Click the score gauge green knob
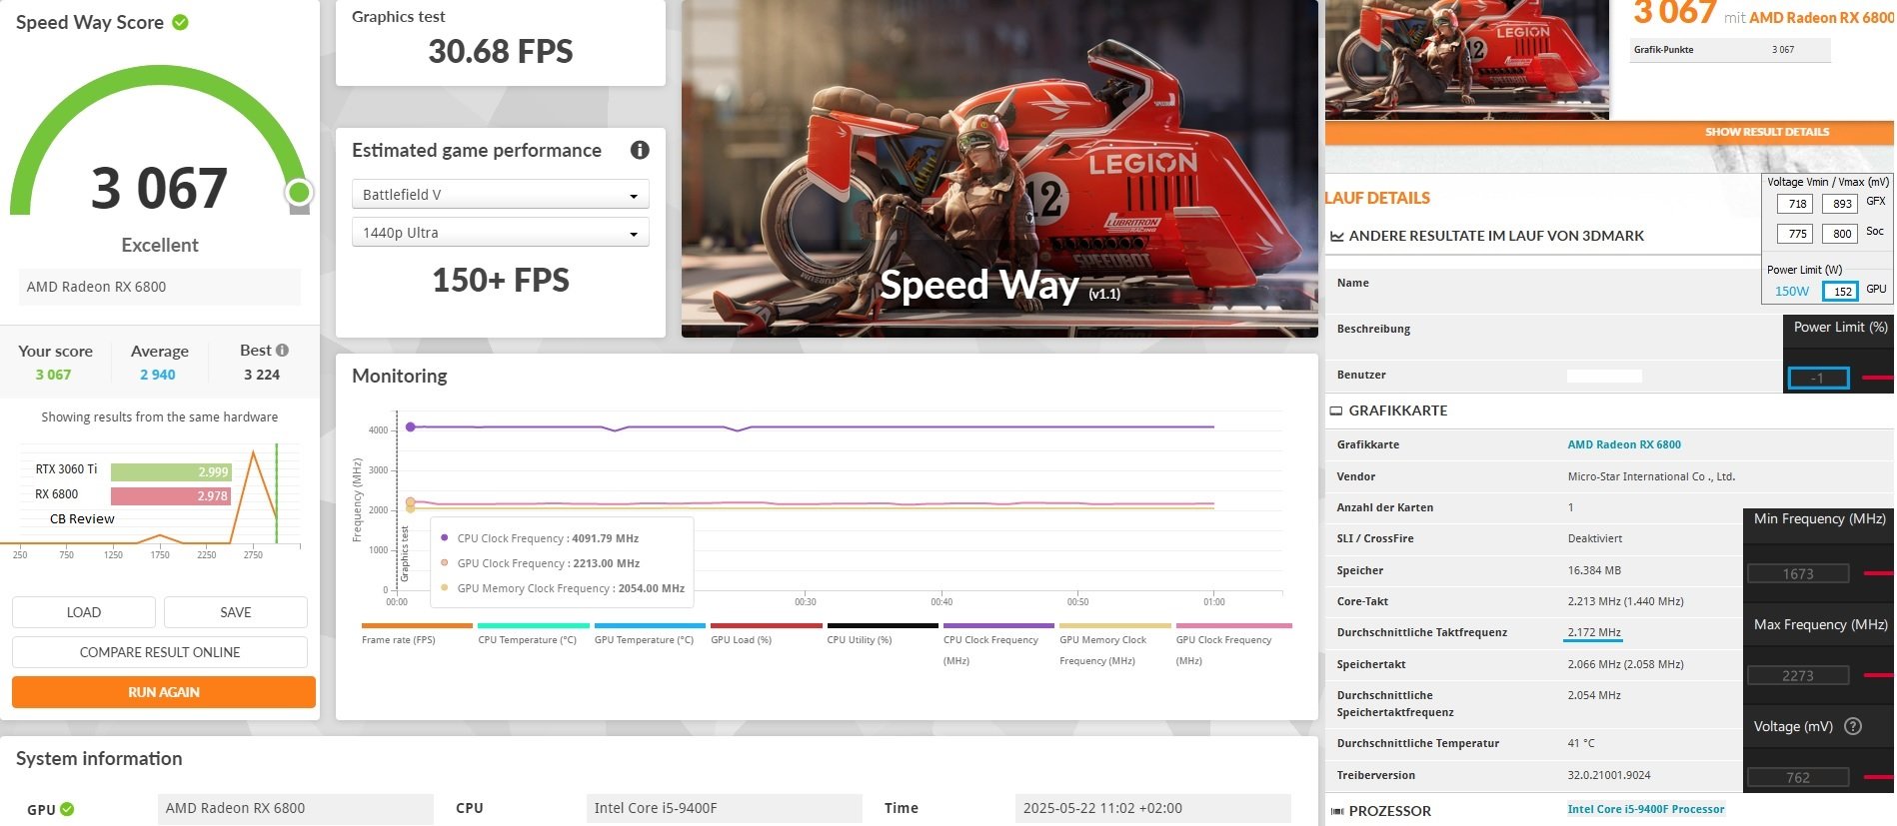The height and width of the screenshot is (826, 1897). (298, 192)
